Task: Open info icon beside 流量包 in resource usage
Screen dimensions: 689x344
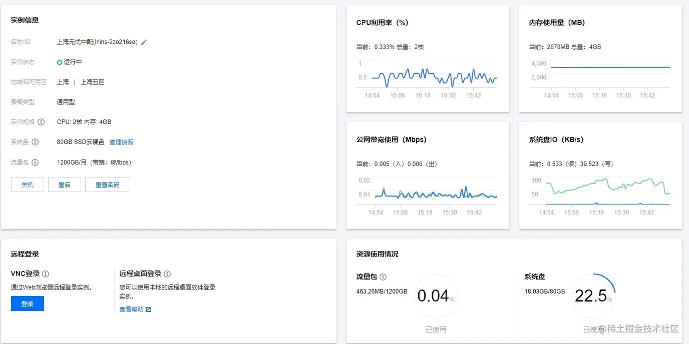Action: click(383, 277)
